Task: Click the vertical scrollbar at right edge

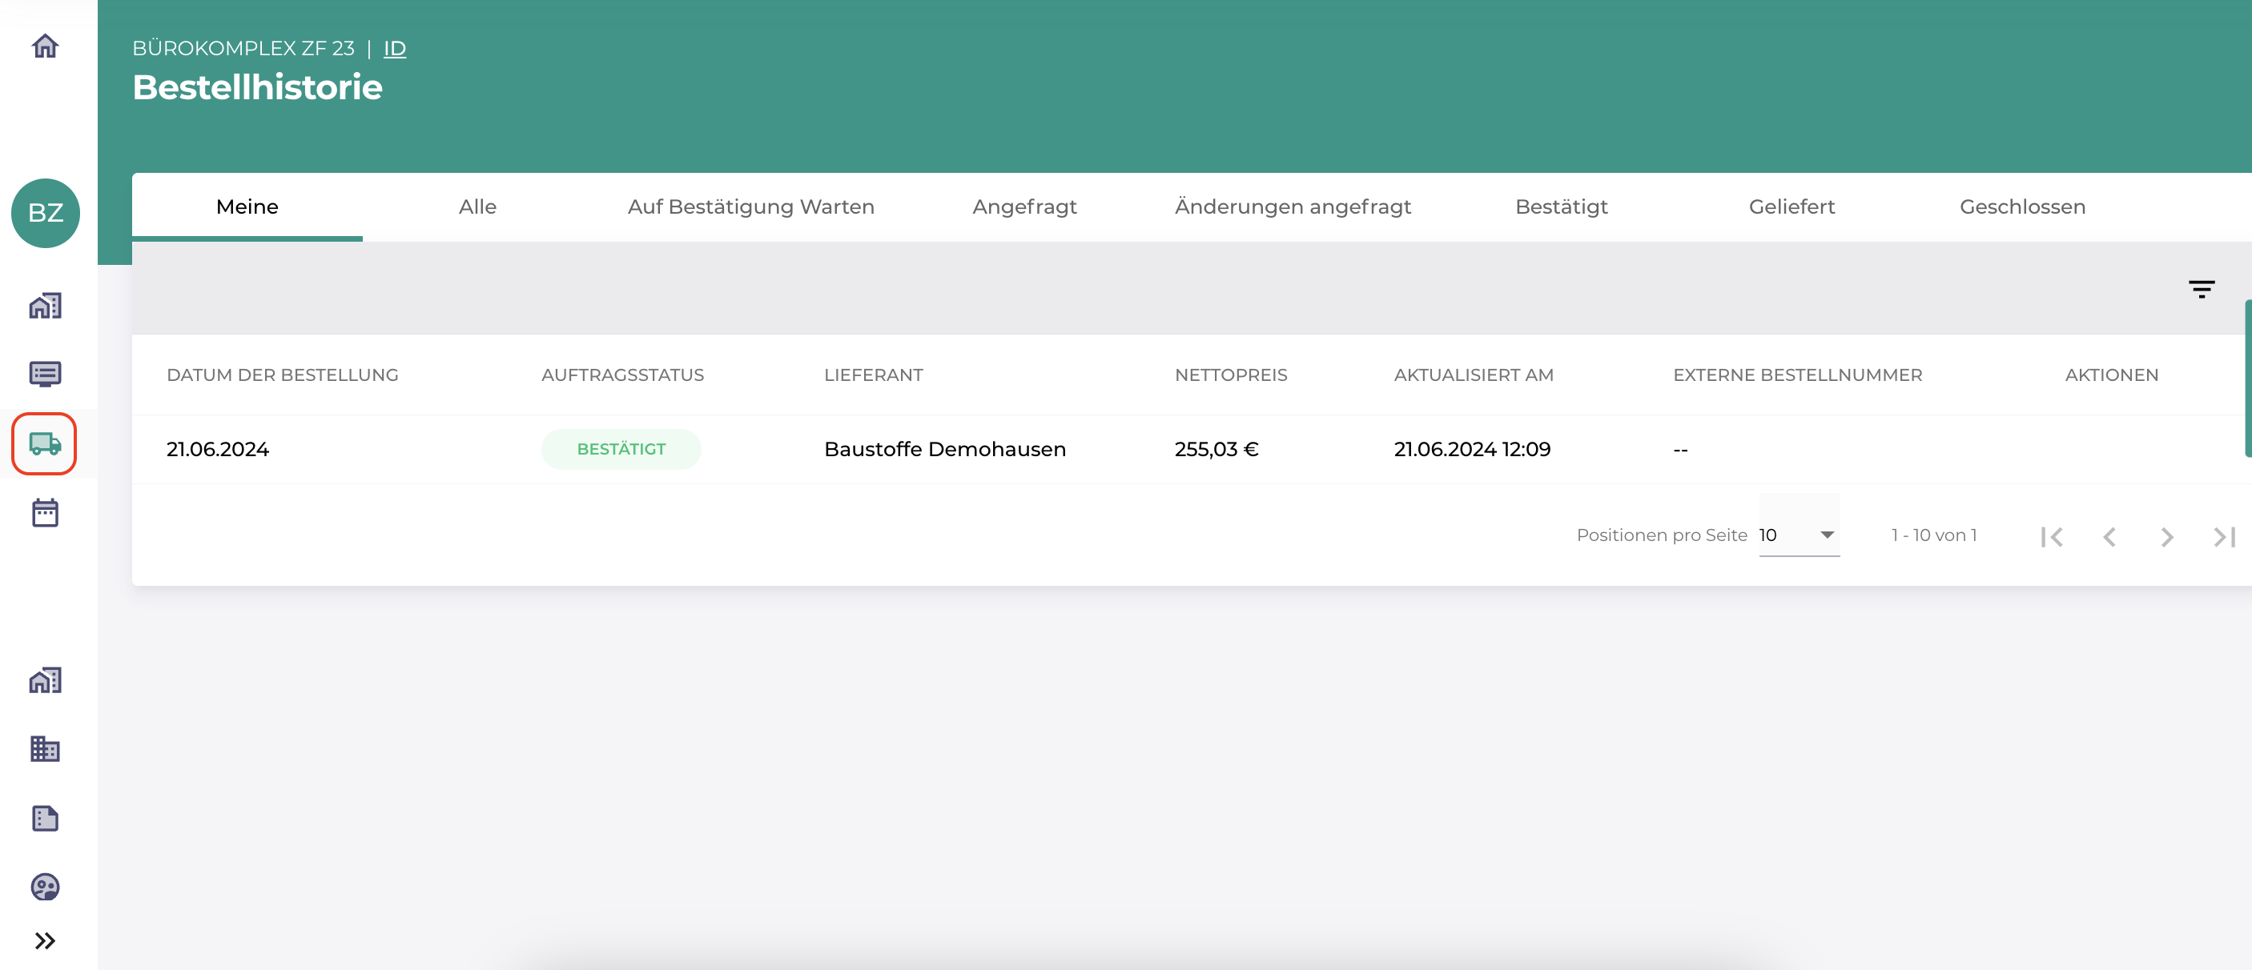Action: coord(2248,378)
